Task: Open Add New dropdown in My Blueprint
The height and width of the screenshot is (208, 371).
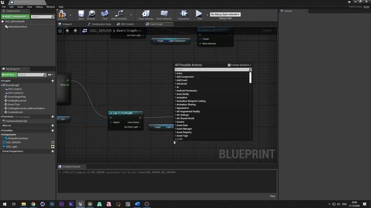Action: pos(9,75)
